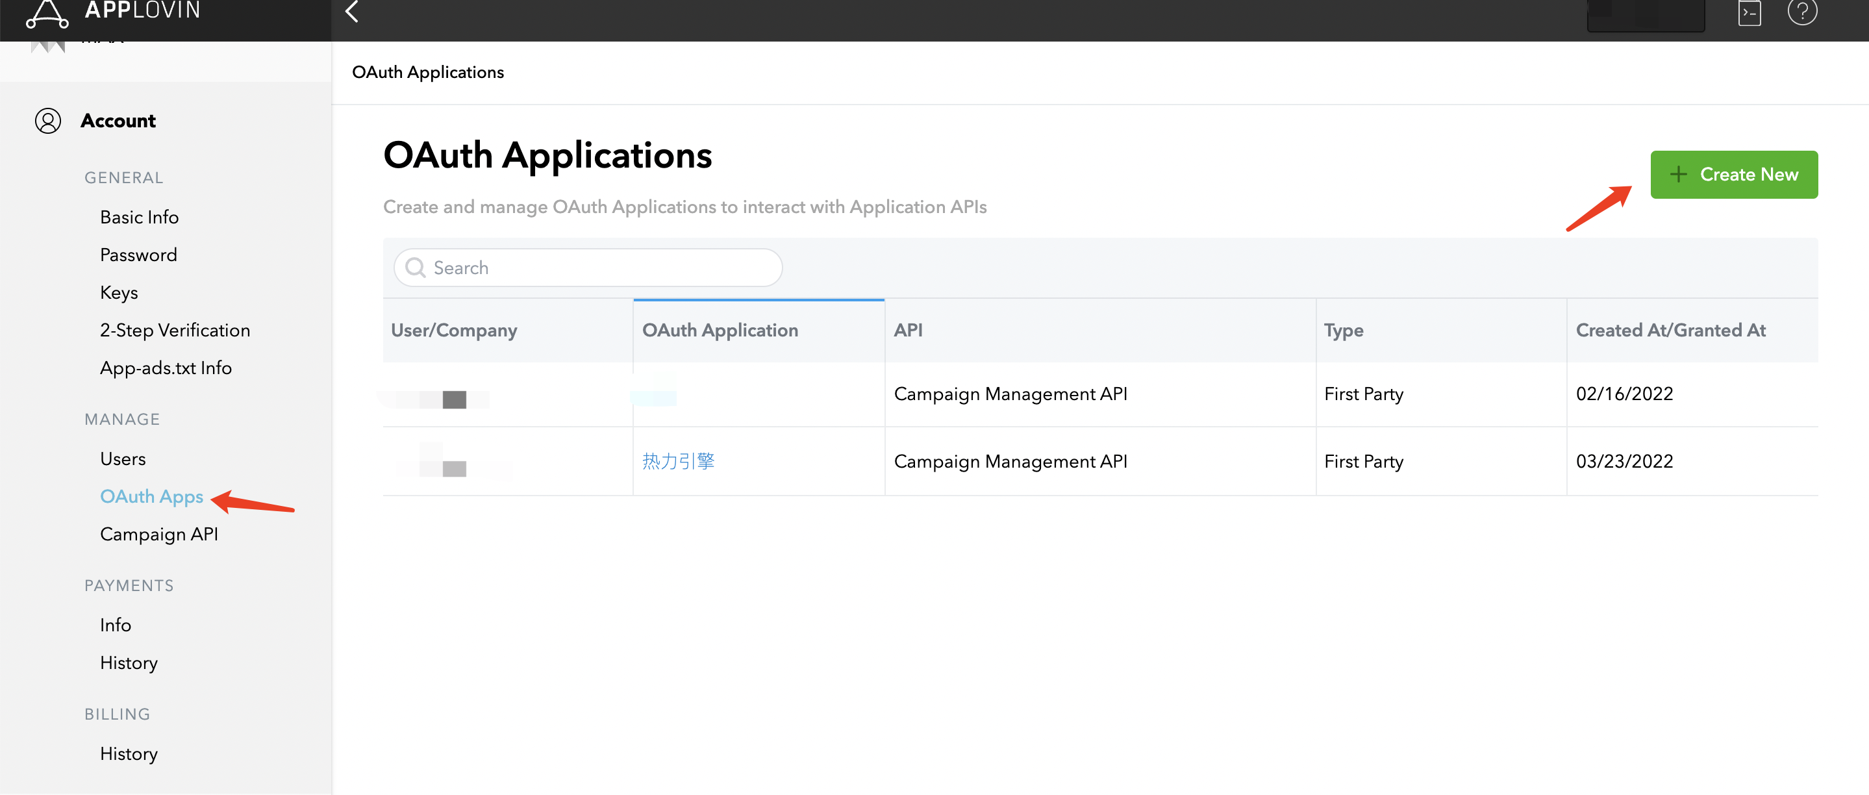The width and height of the screenshot is (1869, 795).
Task: Click the Account profile icon
Action: pyautogui.click(x=48, y=120)
